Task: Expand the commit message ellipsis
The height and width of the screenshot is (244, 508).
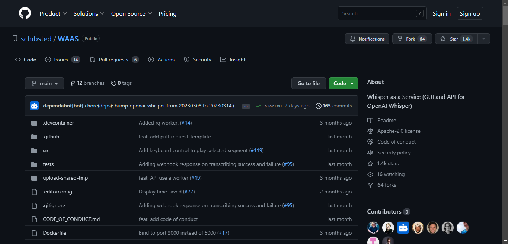Action: [x=246, y=106]
